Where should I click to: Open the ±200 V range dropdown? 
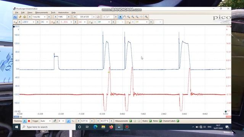click(28, 22)
